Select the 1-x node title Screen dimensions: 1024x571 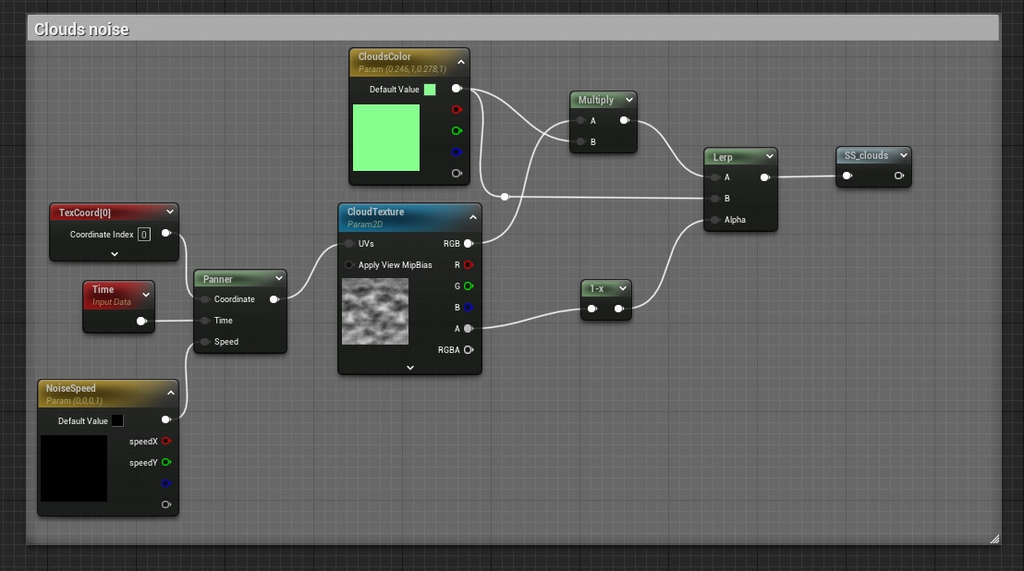(x=597, y=288)
